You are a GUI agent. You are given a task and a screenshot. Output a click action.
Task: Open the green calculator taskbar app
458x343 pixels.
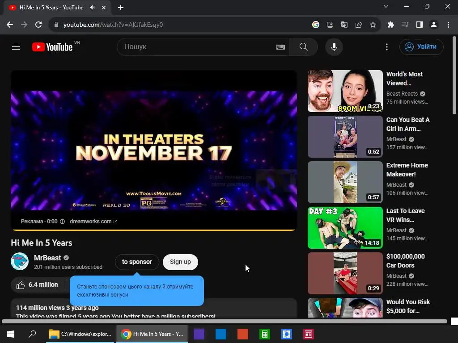click(x=265, y=334)
